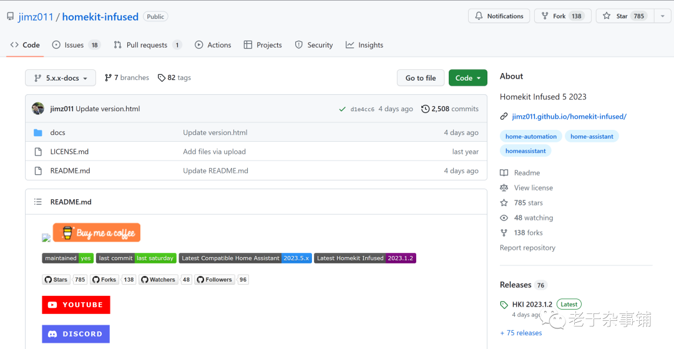674x349 pixels.
Task: Open jimz011.github.io/homekit-infused/ website link
Action: (569, 117)
